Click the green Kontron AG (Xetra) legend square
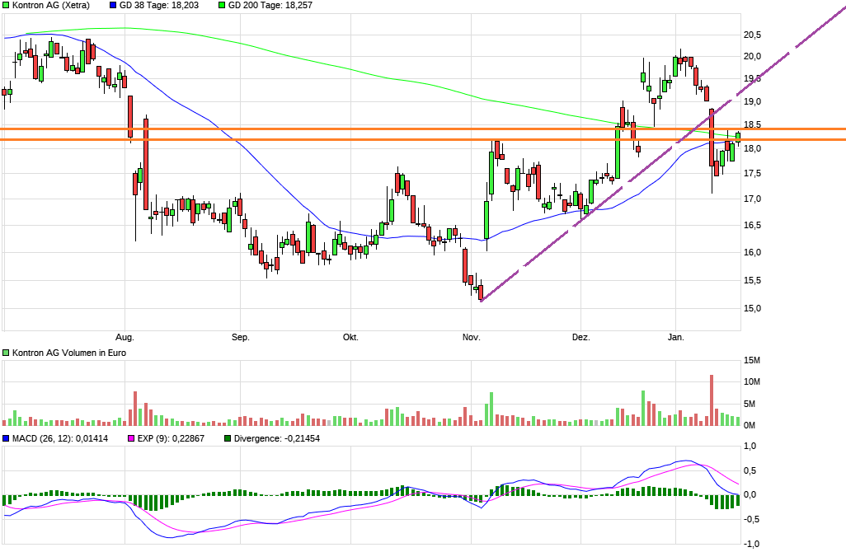The height and width of the screenshot is (552, 846). coord(7,7)
